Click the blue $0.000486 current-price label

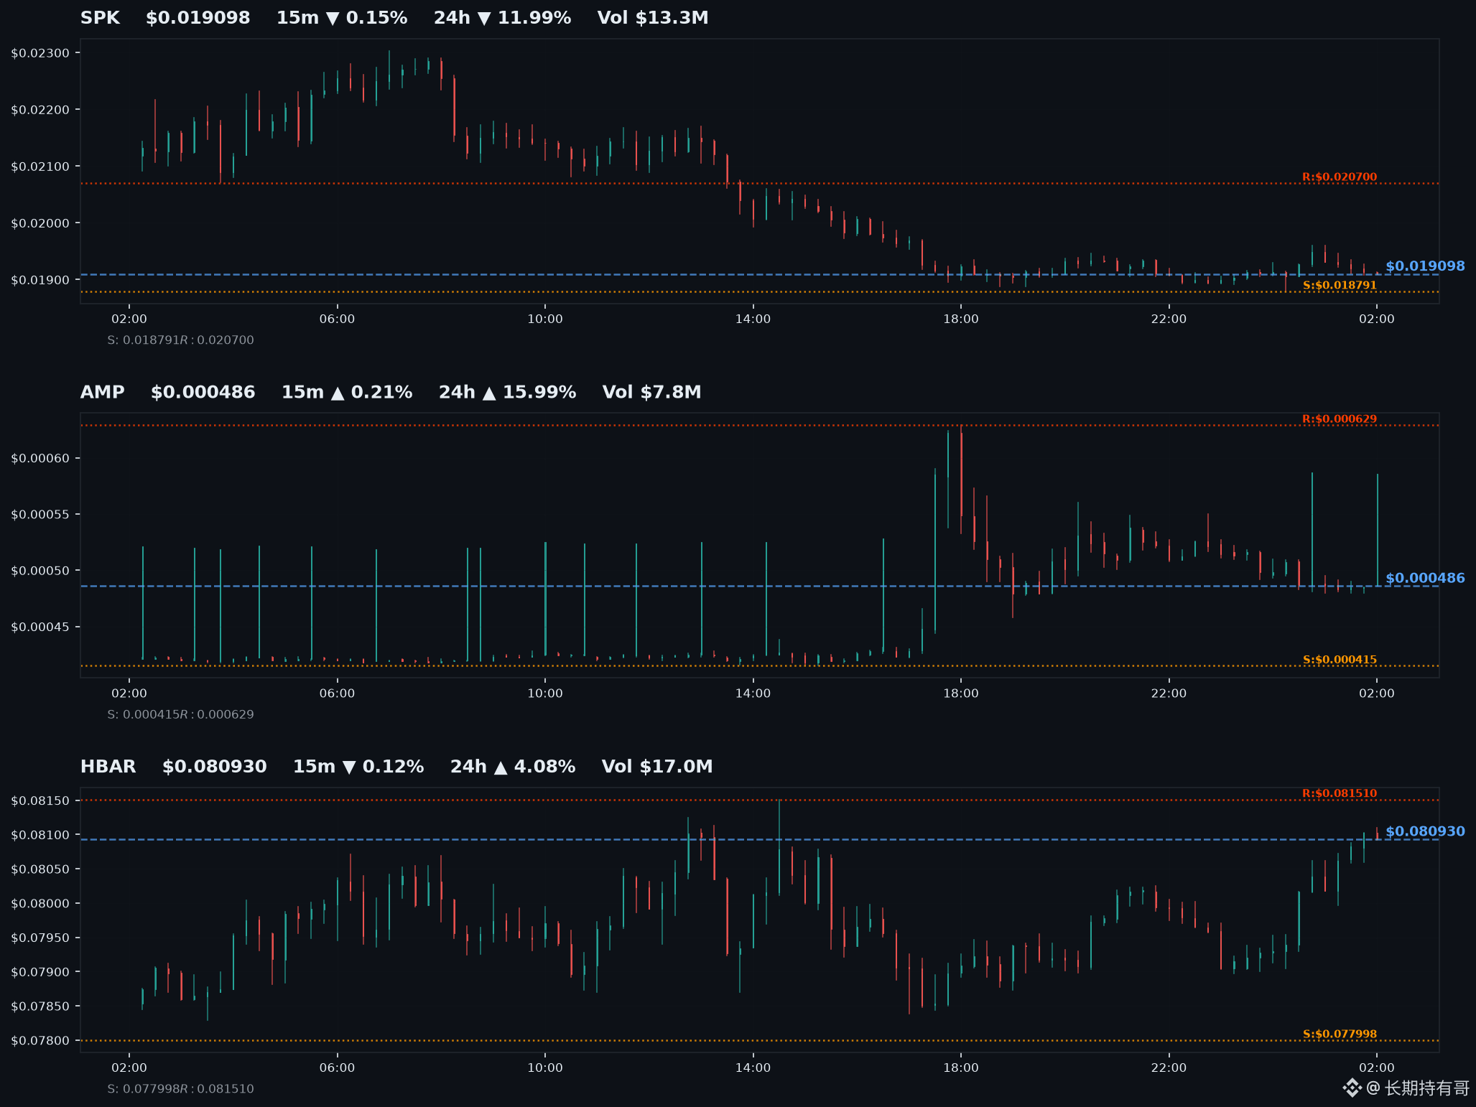pos(1425,578)
